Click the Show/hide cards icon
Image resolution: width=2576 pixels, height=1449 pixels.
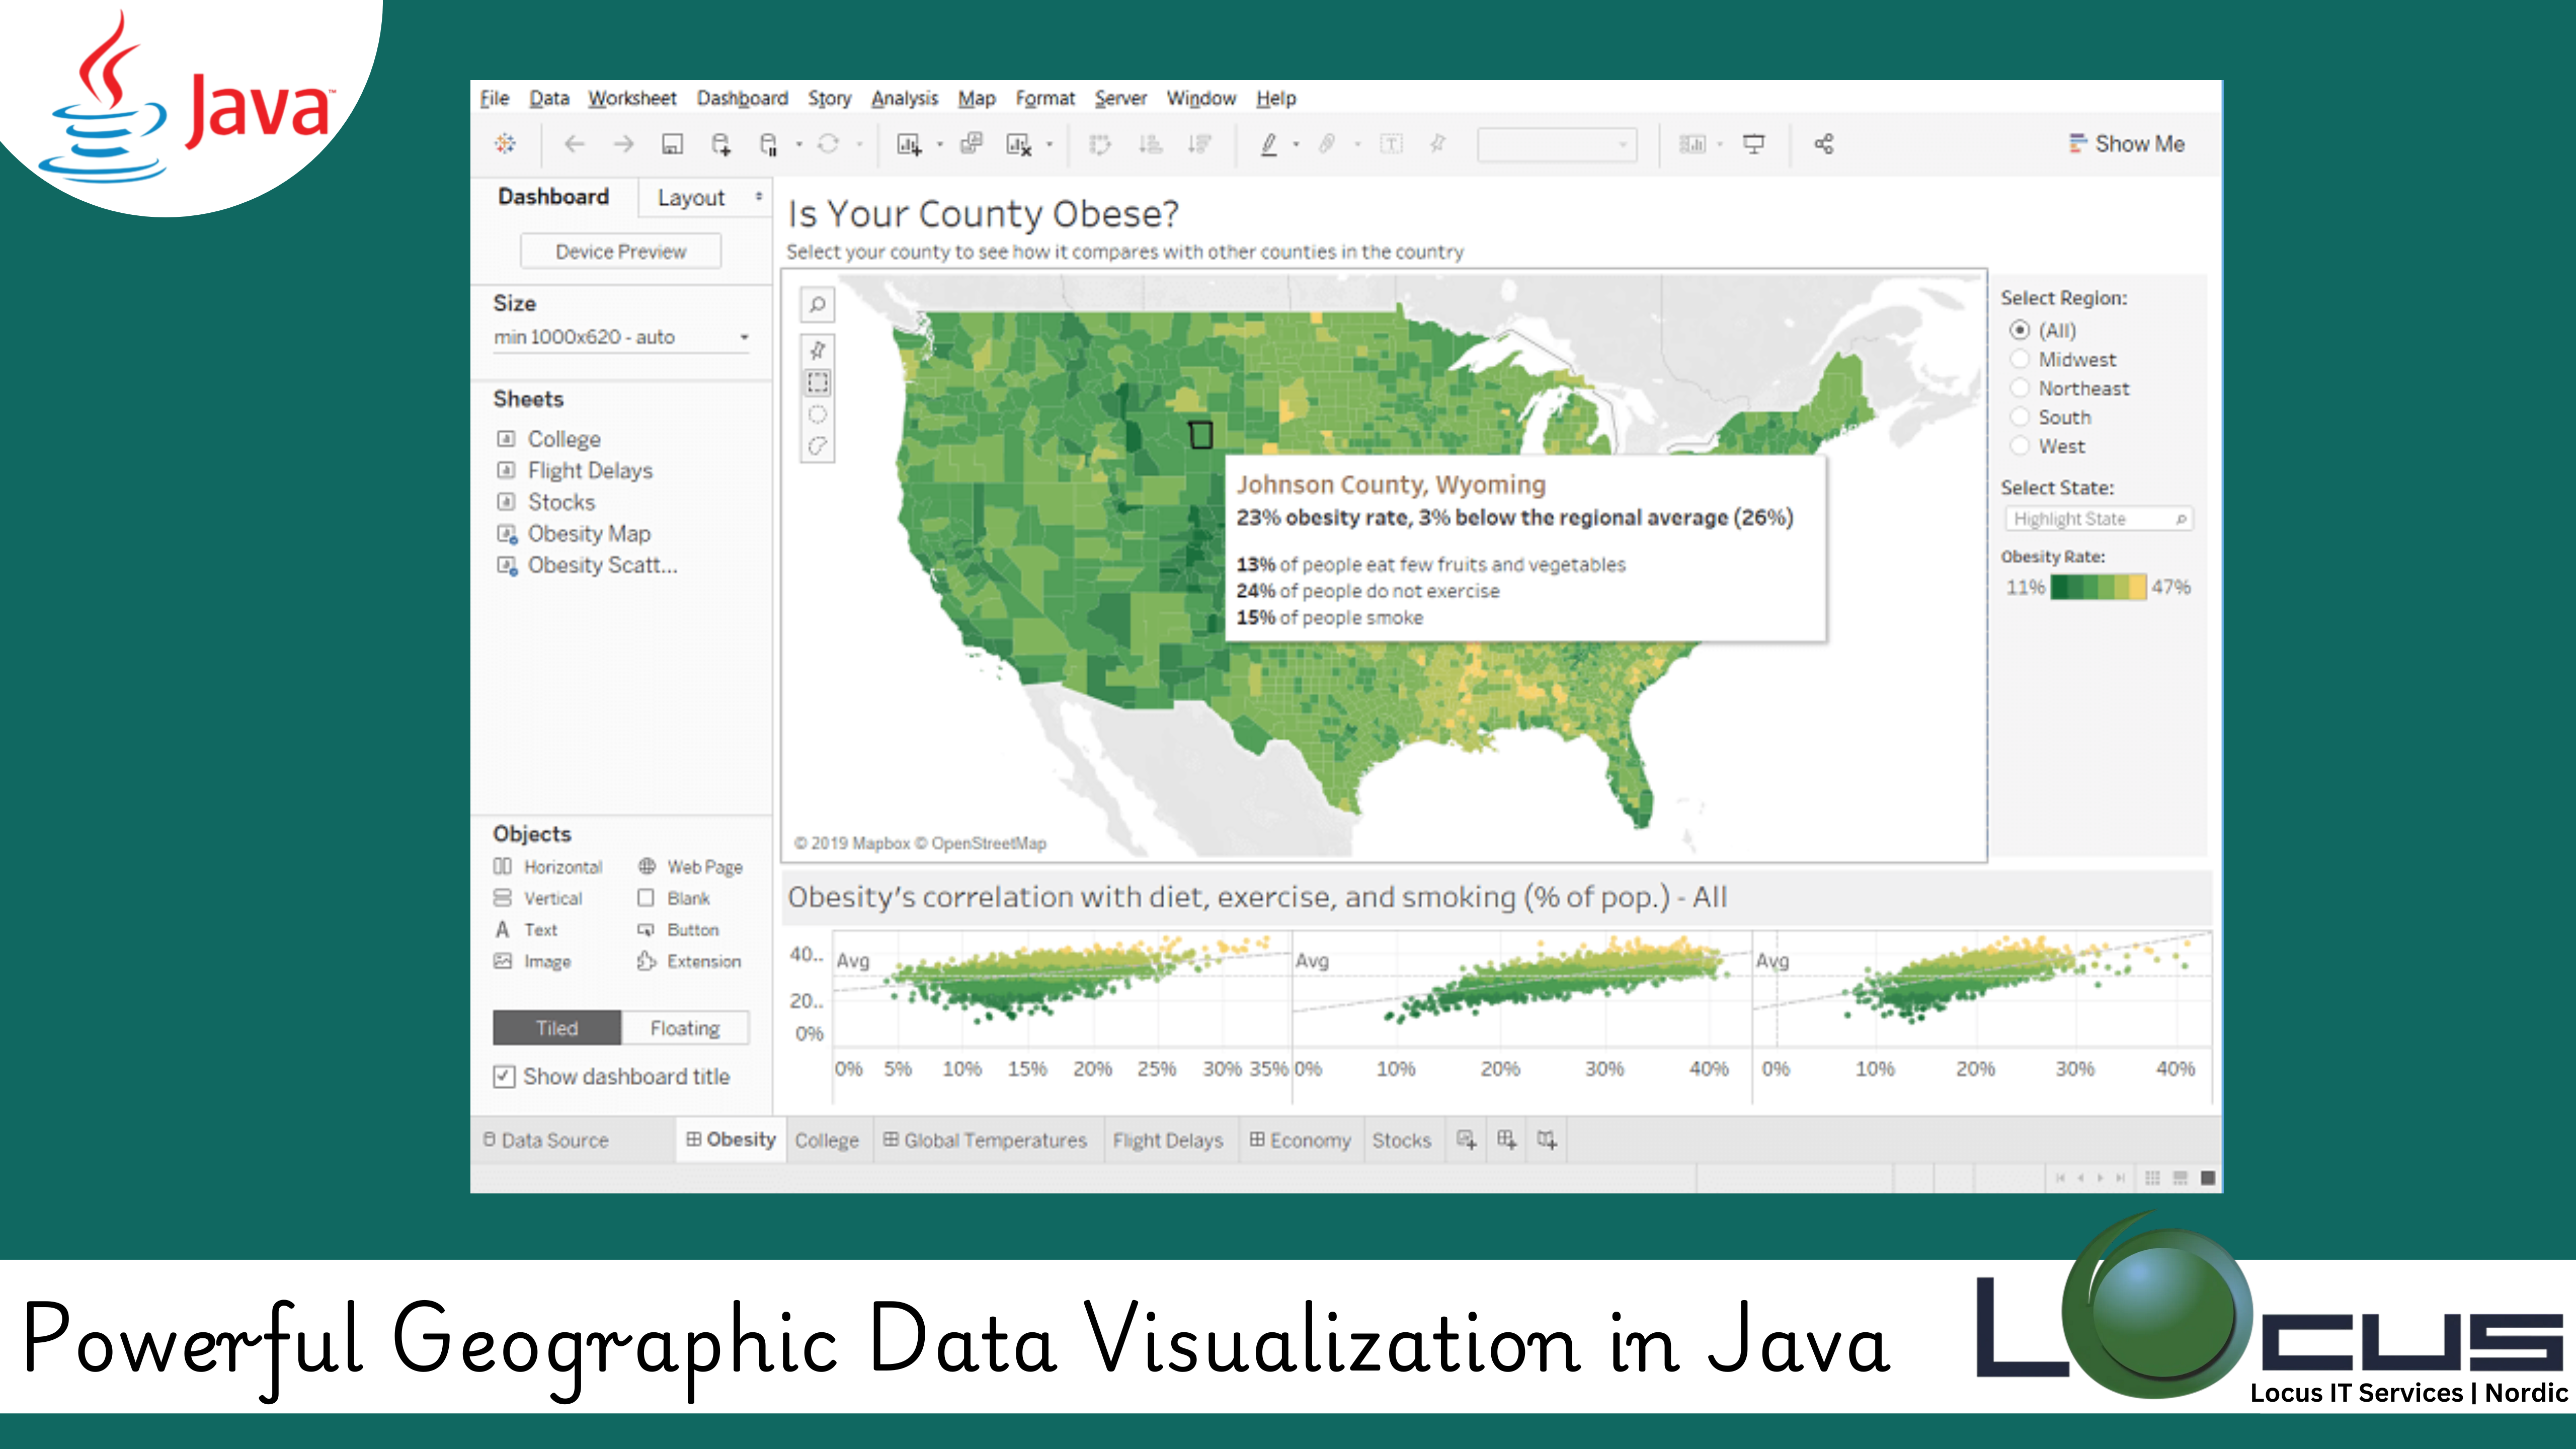point(1692,144)
